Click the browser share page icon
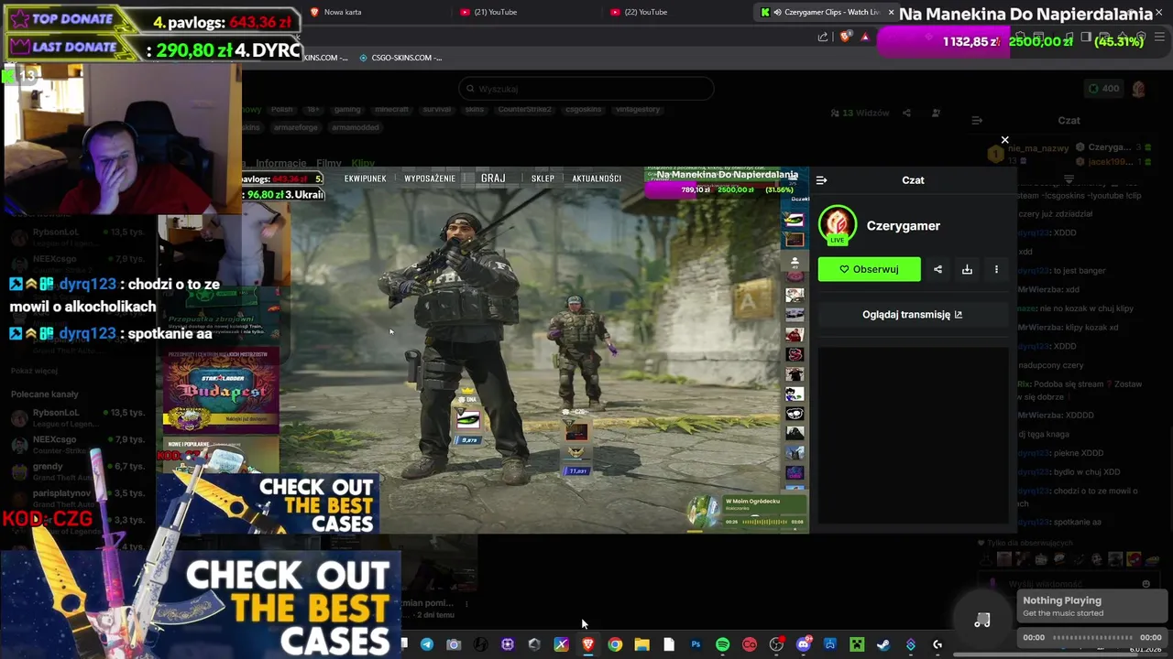 [823, 37]
